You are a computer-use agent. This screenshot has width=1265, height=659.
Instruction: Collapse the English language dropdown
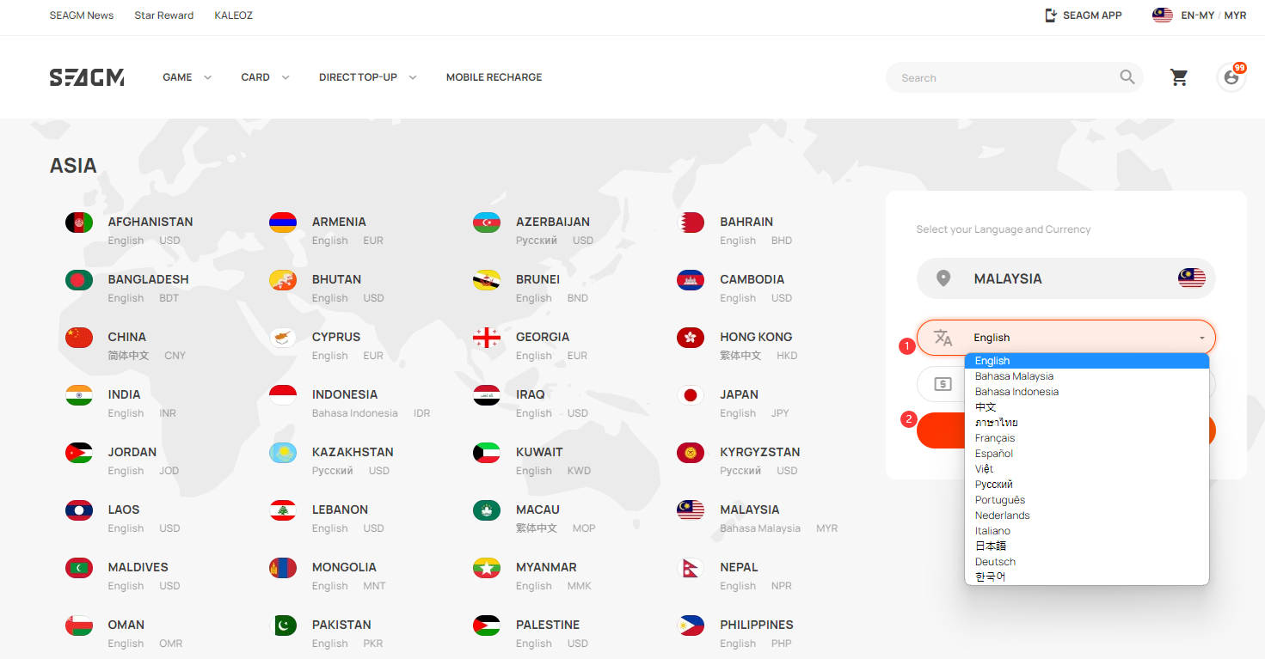coord(1066,338)
